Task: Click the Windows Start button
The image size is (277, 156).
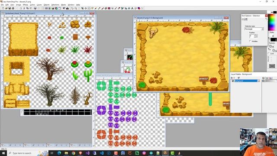Action: click(x=3, y=153)
